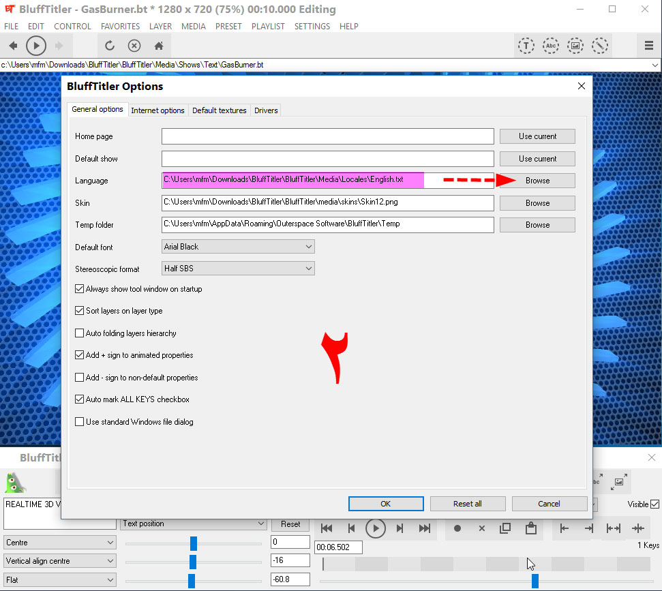Click the slider handle beside the value 0
The height and width of the screenshot is (591, 662).
pyautogui.click(x=194, y=543)
